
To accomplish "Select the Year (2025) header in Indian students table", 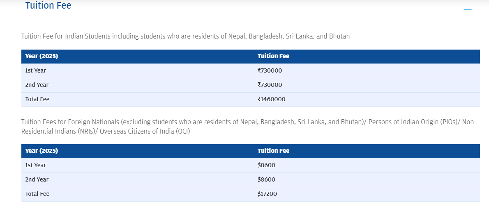I will [42, 56].
